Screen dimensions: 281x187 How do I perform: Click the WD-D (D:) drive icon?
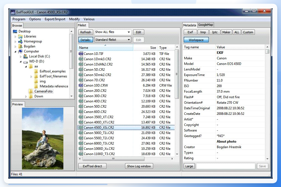26,62
